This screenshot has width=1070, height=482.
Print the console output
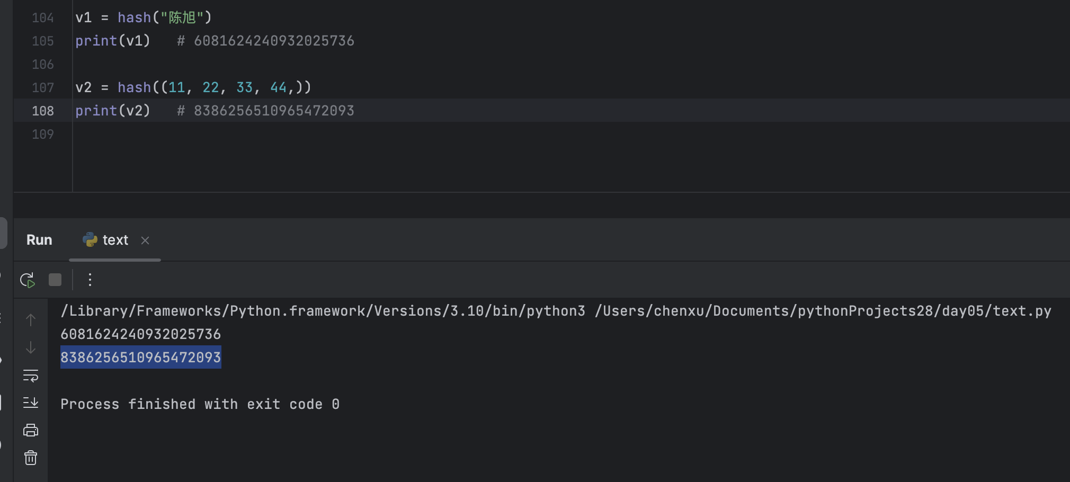tap(31, 430)
